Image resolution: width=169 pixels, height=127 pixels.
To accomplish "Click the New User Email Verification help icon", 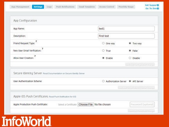I will click(42, 48).
